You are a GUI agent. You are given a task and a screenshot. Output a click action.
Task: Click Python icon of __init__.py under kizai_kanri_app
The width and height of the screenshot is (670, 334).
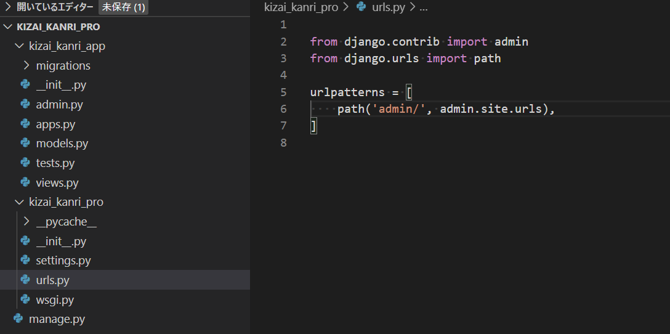click(25, 84)
